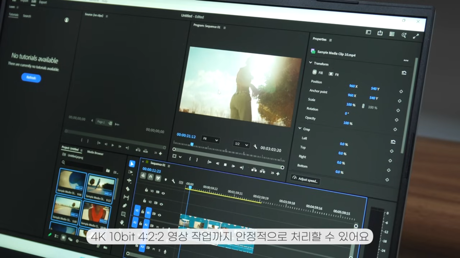
Task: Click the Adjust speed button
Action: 305,179
